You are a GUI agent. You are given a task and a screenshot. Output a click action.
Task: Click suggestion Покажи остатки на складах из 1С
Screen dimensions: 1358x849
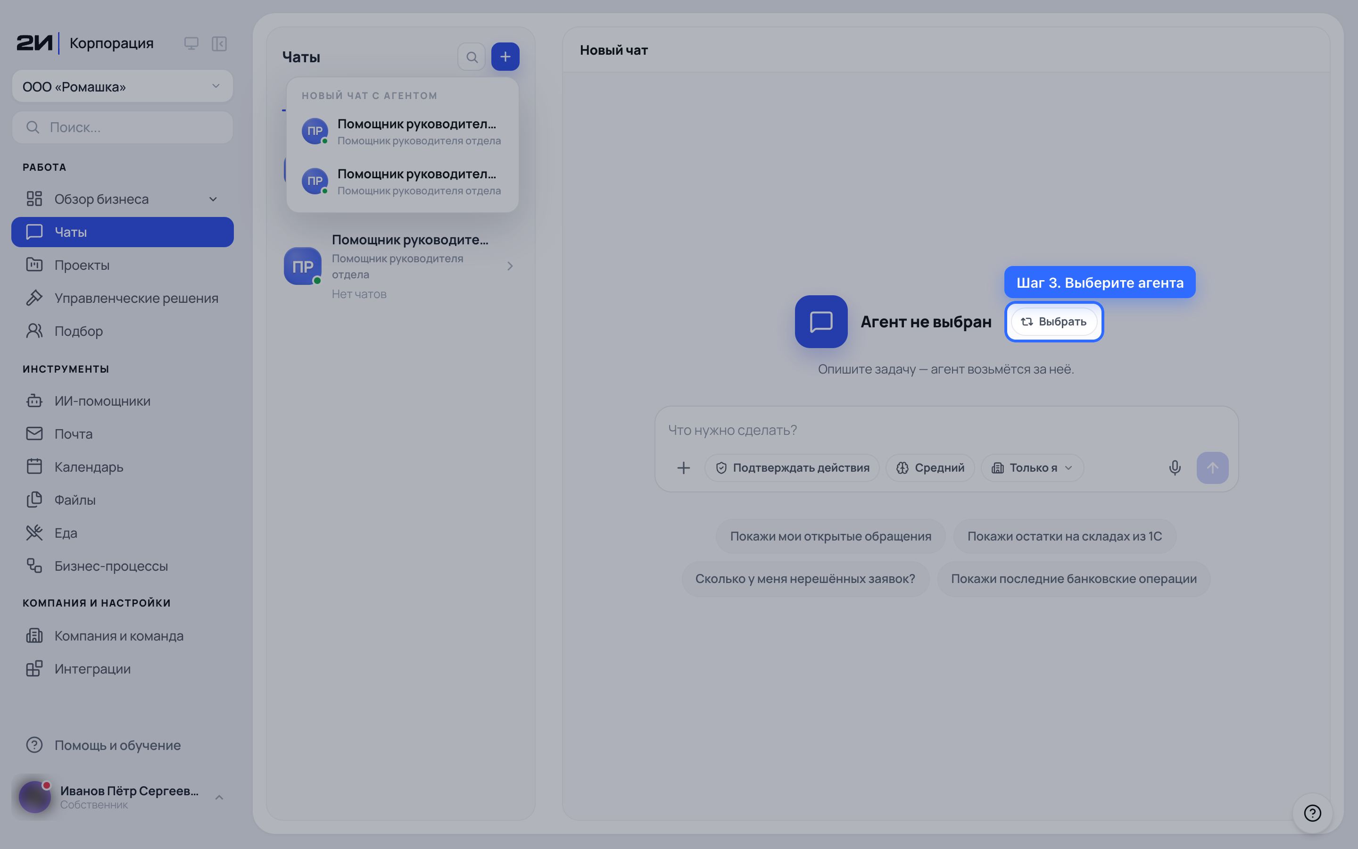click(x=1065, y=536)
